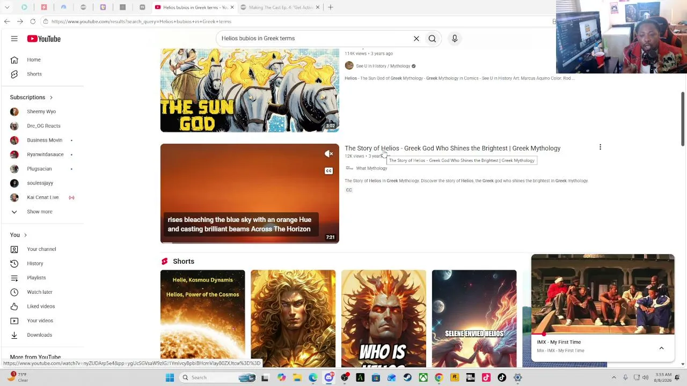Open the What Mythology channel name link
This screenshot has height=386, width=687.
click(x=371, y=168)
